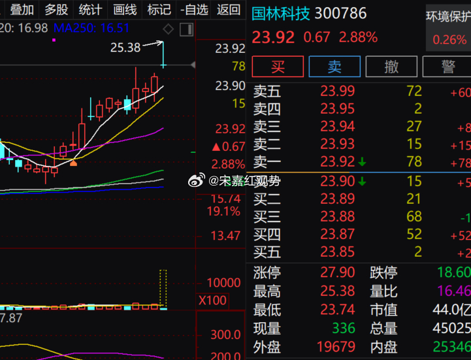Click the 最低 value 23.74
The image size is (471, 360).
337,310
